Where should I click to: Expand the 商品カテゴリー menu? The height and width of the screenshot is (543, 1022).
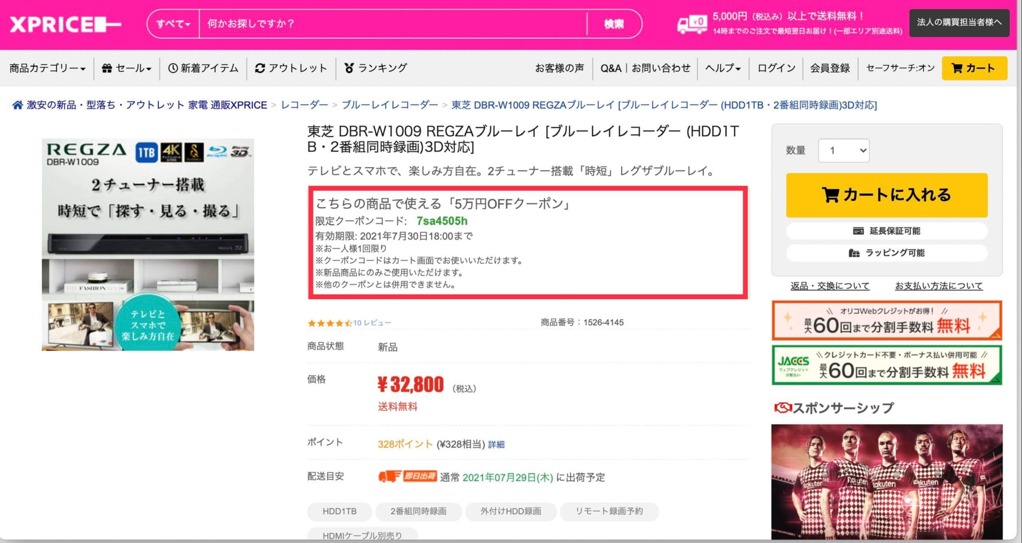(x=48, y=68)
